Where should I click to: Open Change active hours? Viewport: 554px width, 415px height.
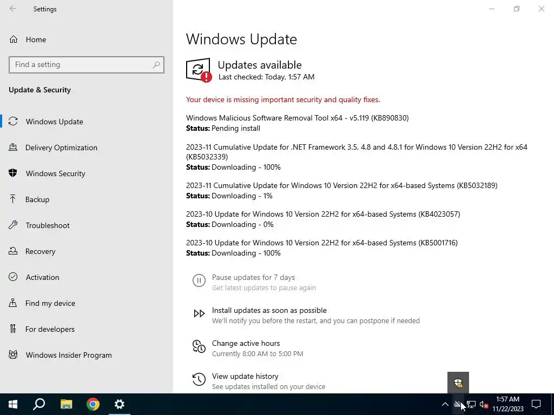246,343
